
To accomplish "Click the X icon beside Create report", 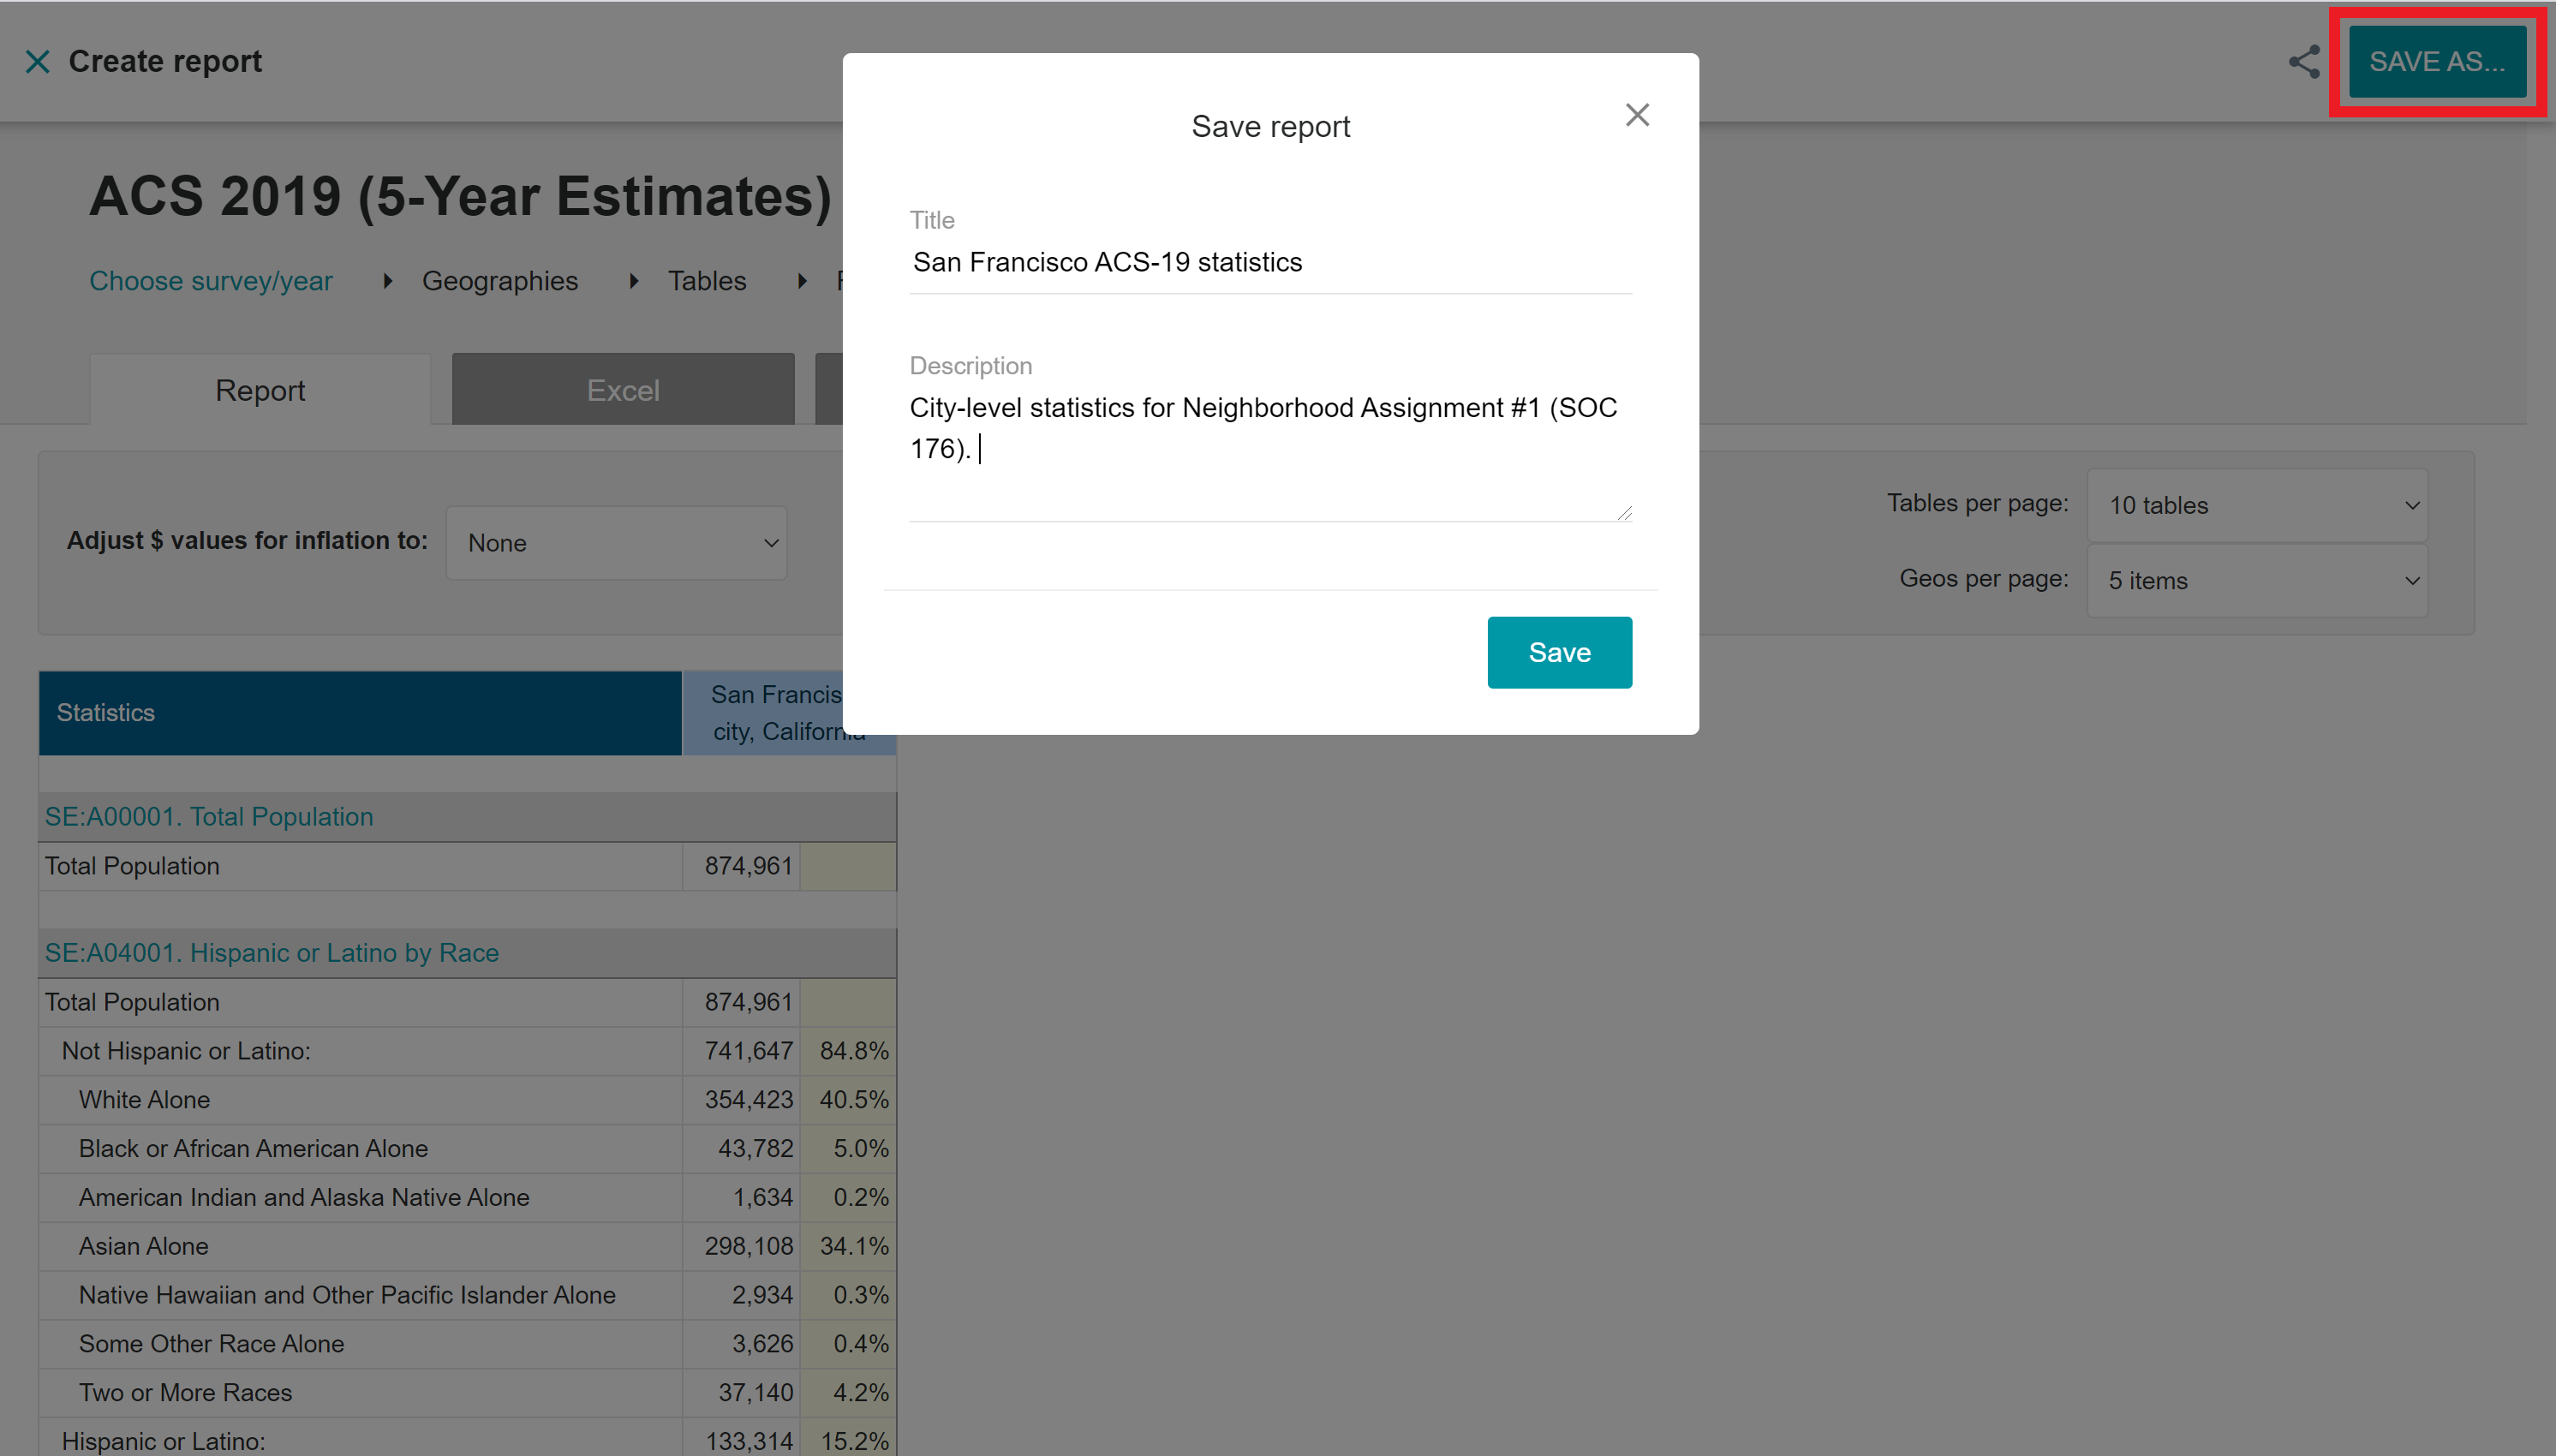I will (x=38, y=62).
